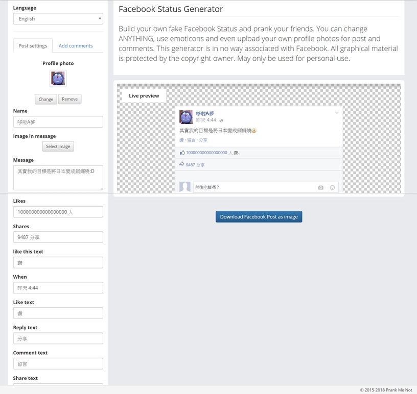Focus the Reply text input field
The height and width of the screenshot is (394, 417).
[58, 338]
